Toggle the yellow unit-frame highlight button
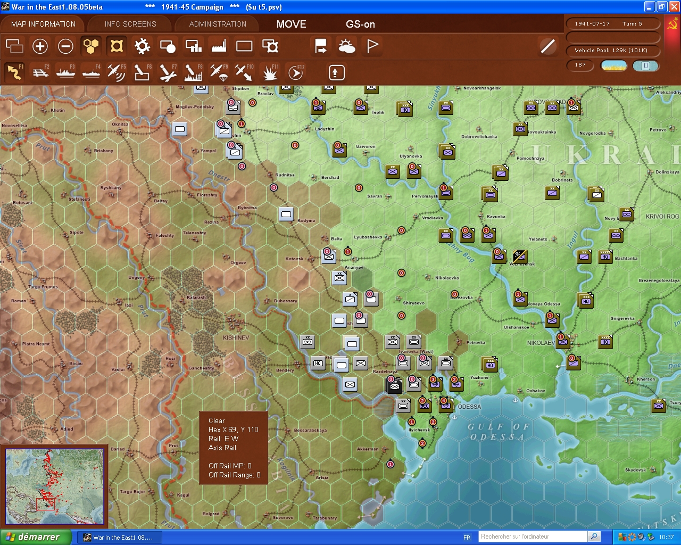The height and width of the screenshot is (545, 681). click(x=117, y=46)
